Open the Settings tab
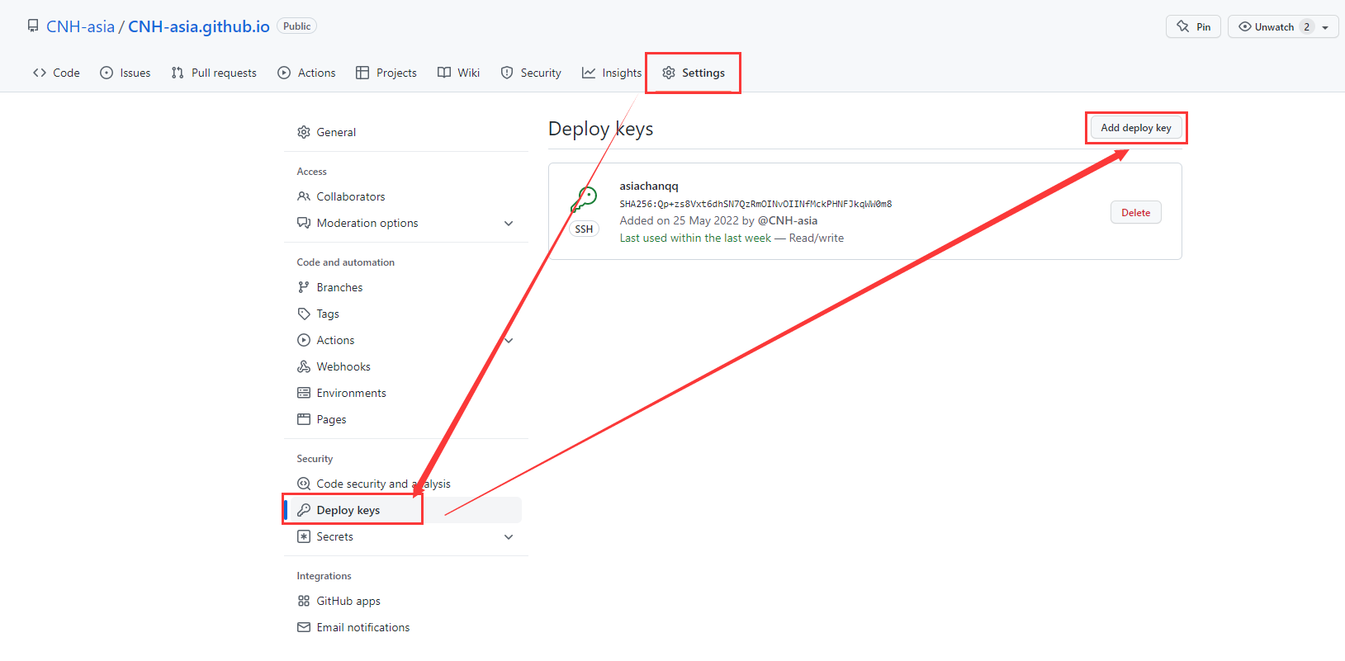This screenshot has height=661, width=1345. [694, 73]
